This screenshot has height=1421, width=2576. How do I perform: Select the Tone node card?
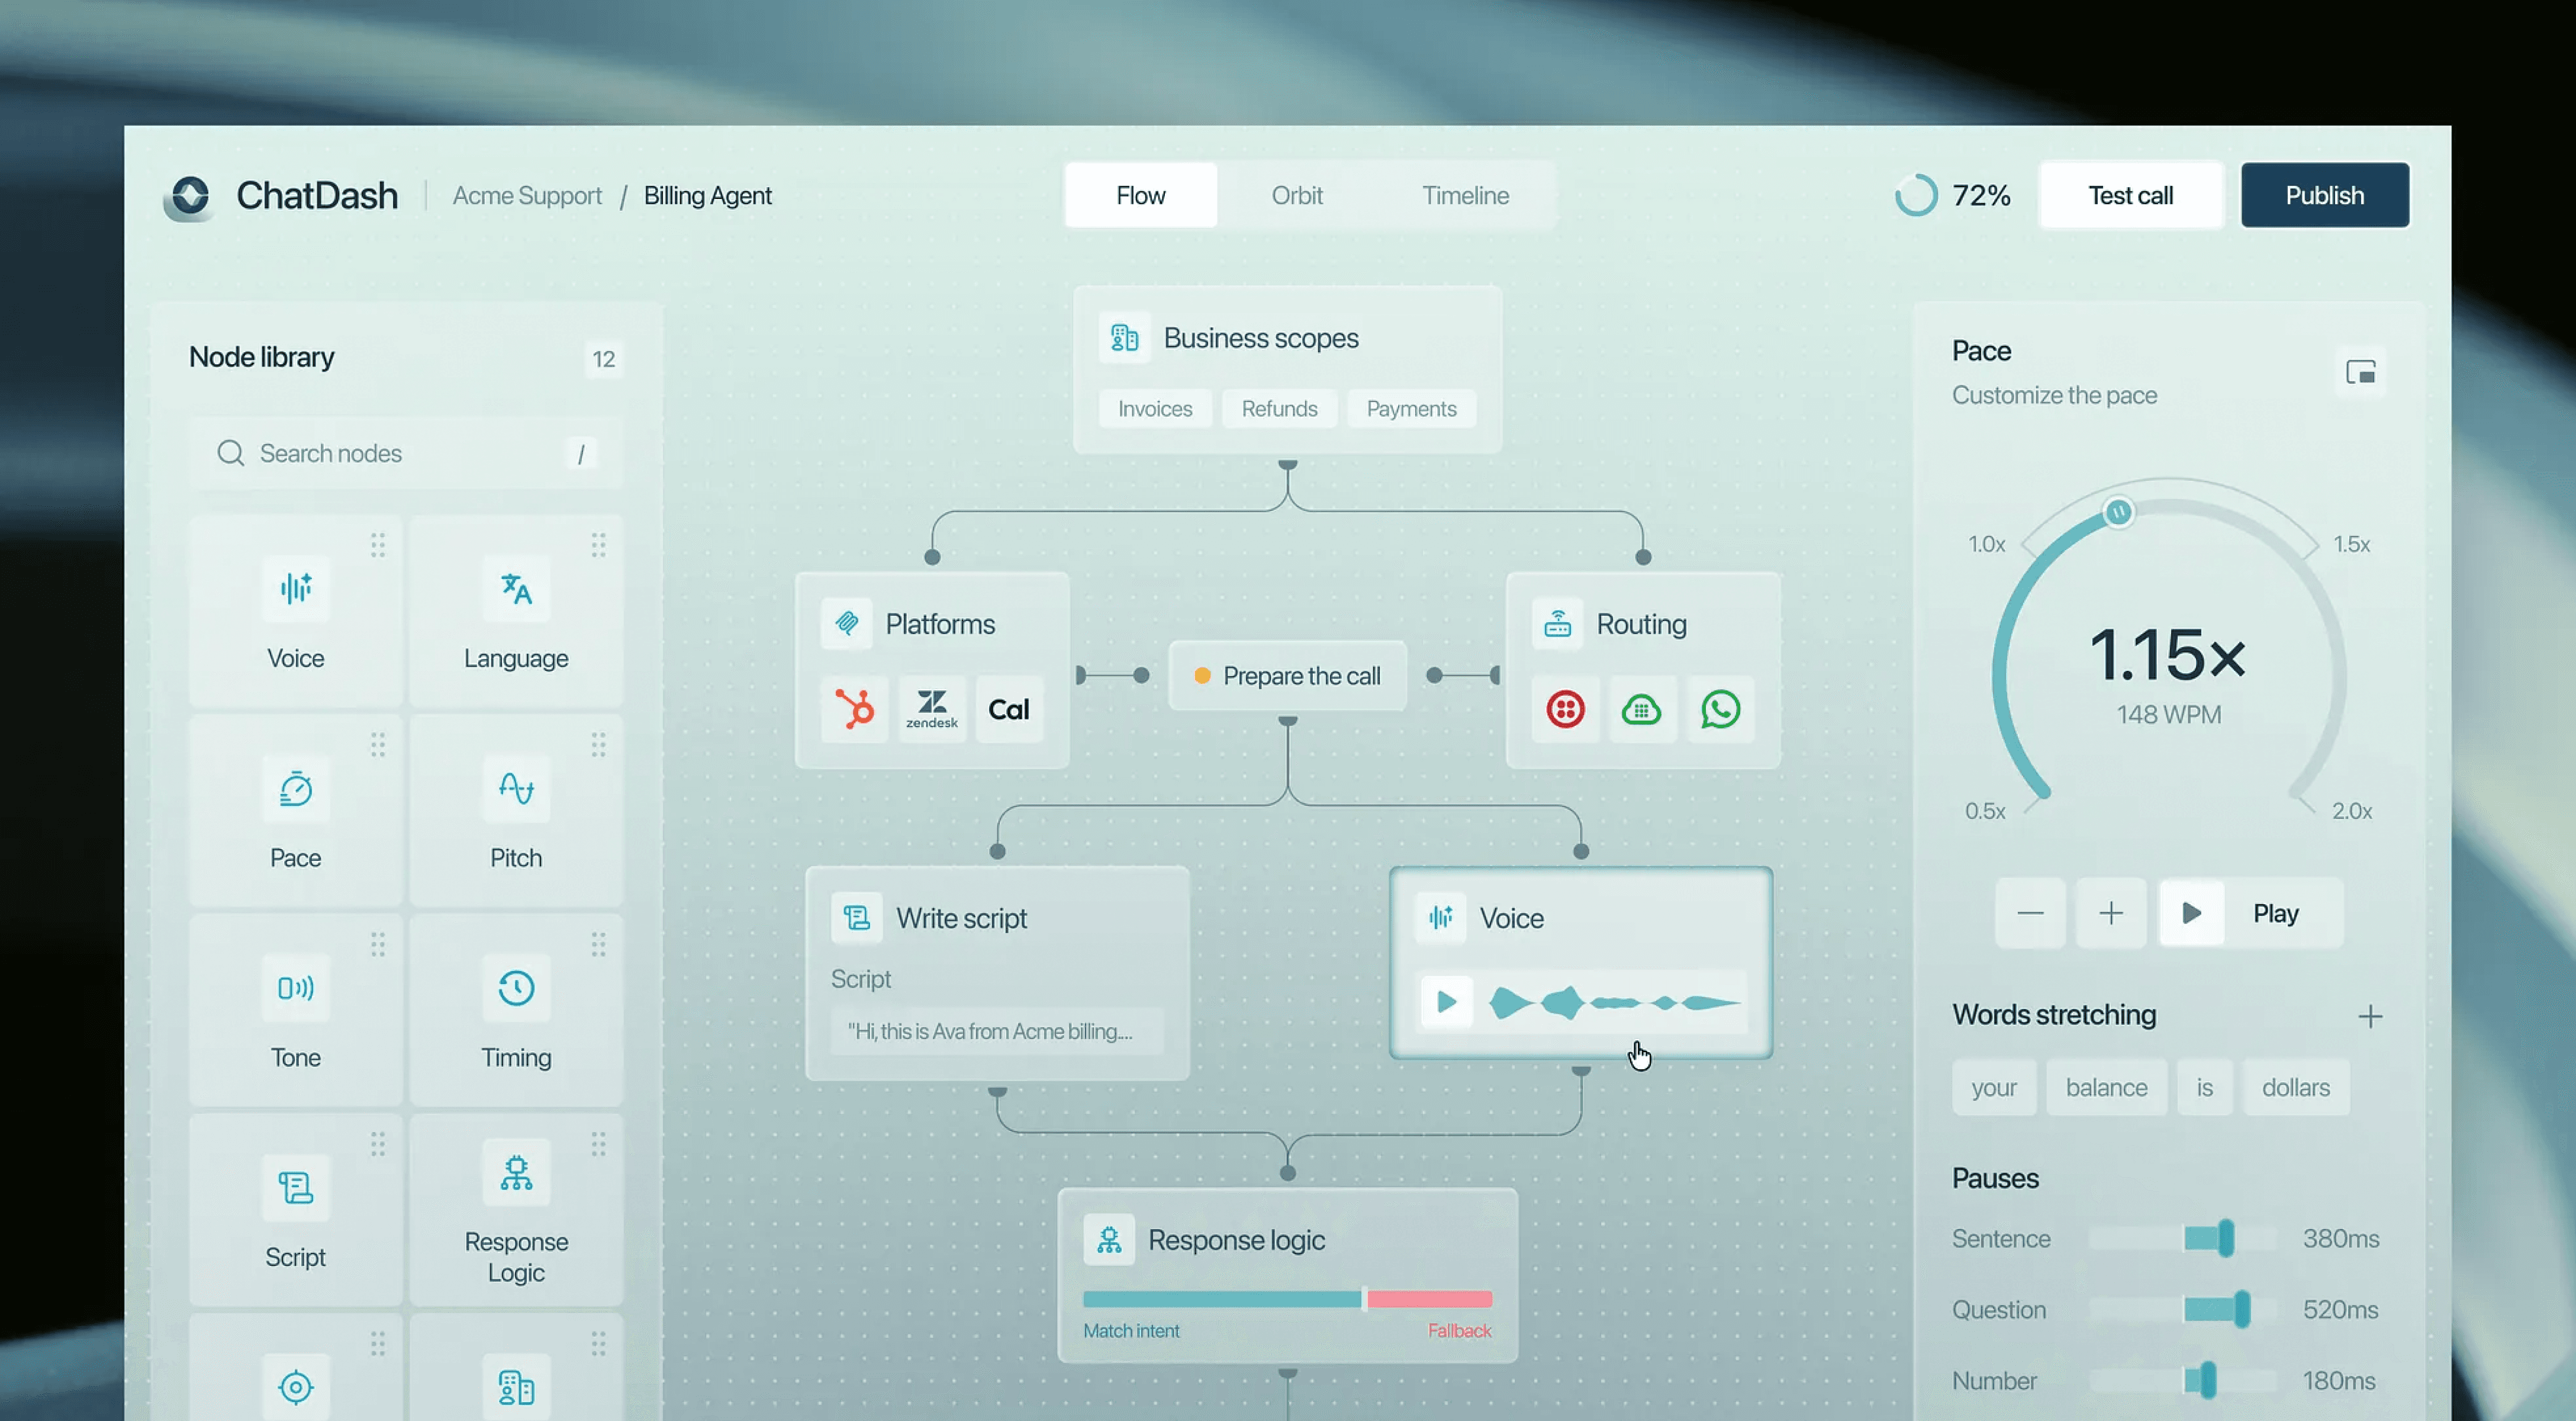(295, 1010)
